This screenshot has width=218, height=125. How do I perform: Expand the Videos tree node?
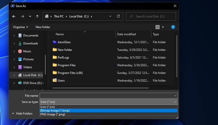pos(14,67)
